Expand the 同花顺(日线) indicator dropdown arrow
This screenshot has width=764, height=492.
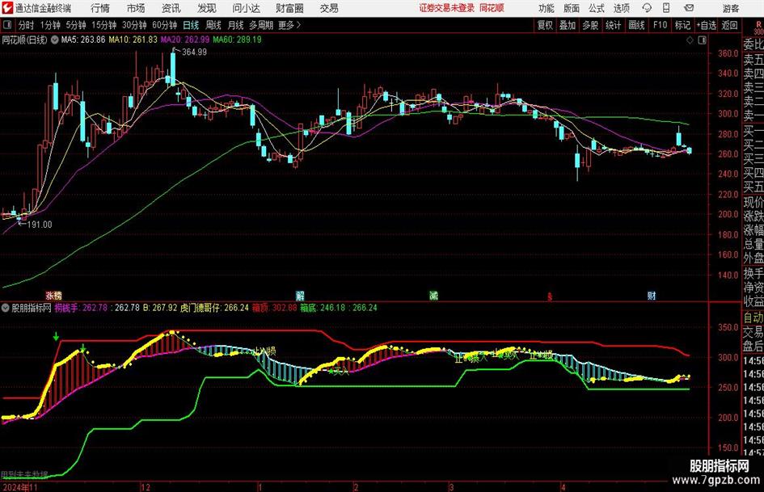(x=55, y=40)
